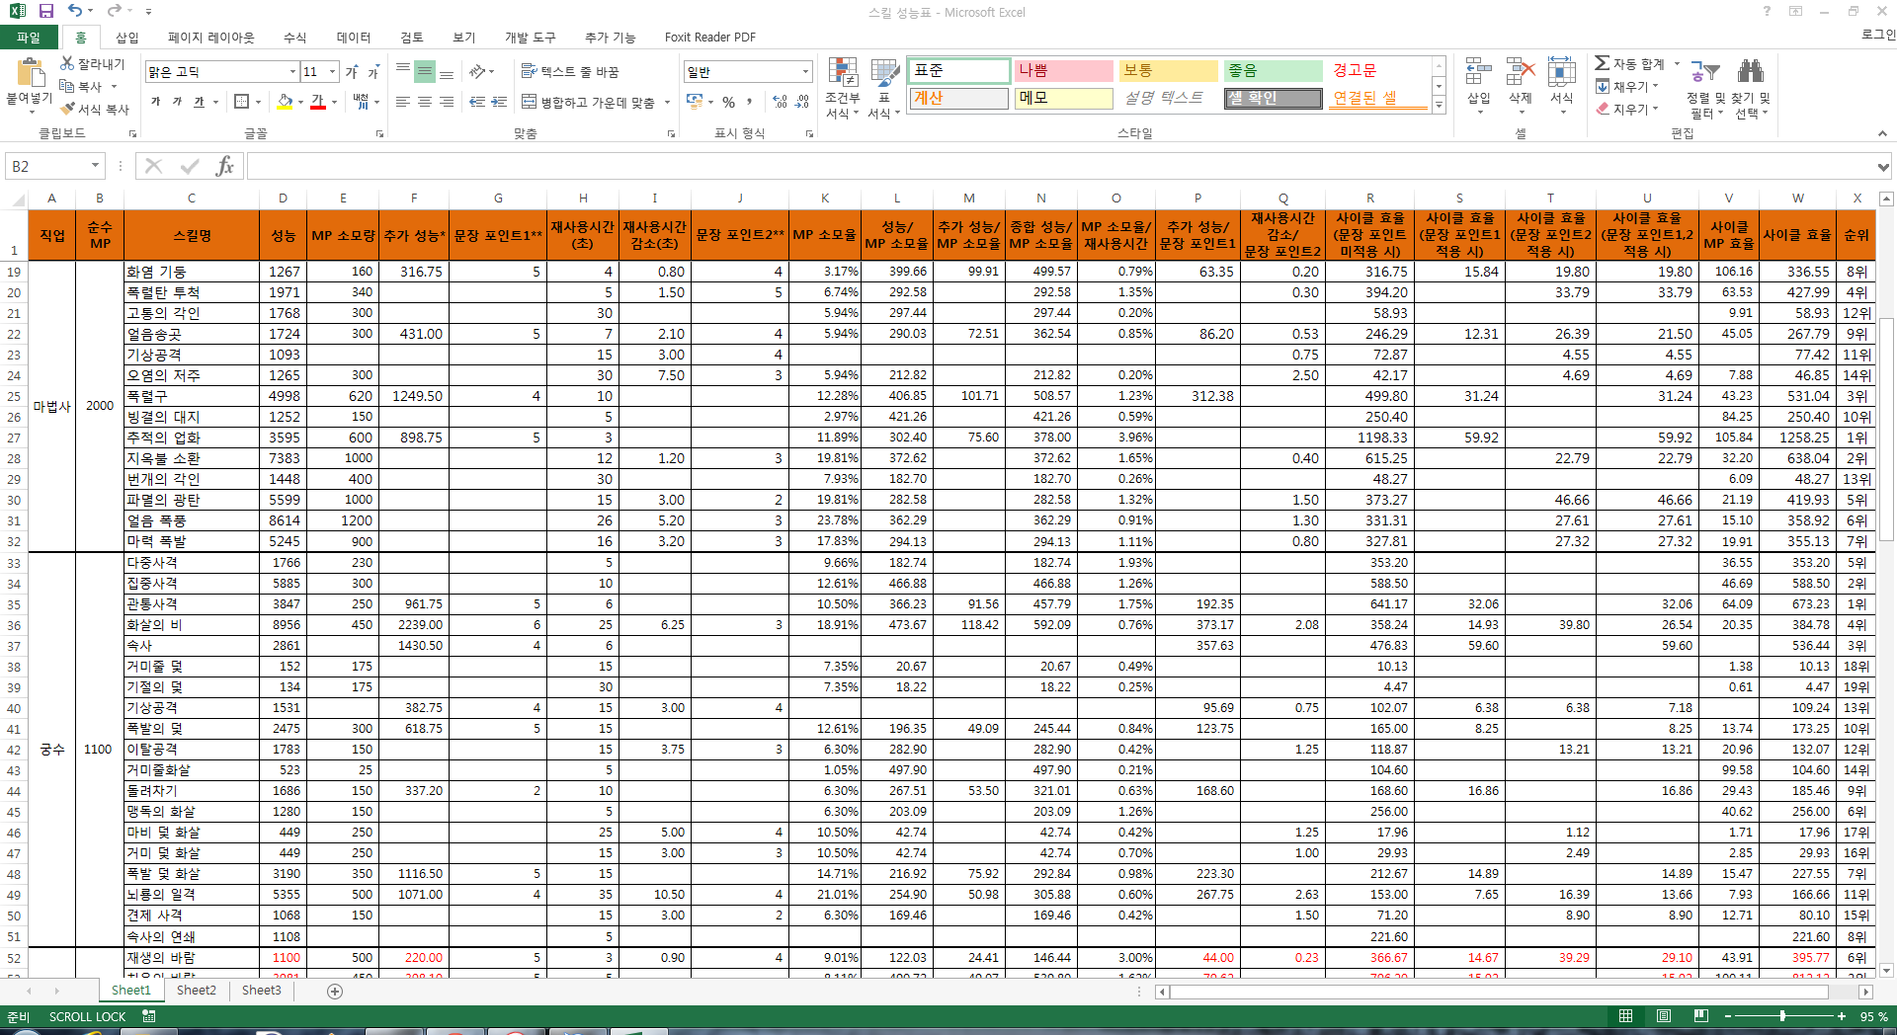Switch to Page Layout view in status bar
This screenshot has height=1035, width=1897.
[x=1663, y=1016]
